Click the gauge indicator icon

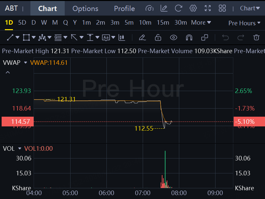click(x=149, y=8)
